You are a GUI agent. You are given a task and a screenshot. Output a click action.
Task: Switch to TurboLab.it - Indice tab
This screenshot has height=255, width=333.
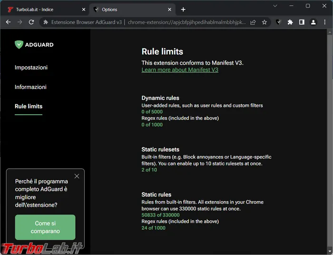(45, 10)
